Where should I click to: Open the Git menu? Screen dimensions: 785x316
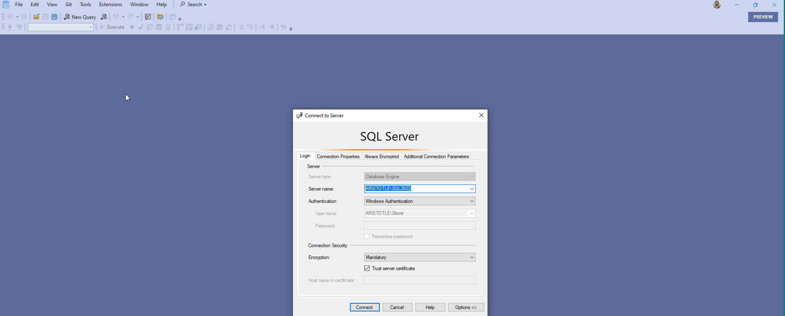pyautogui.click(x=68, y=5)
